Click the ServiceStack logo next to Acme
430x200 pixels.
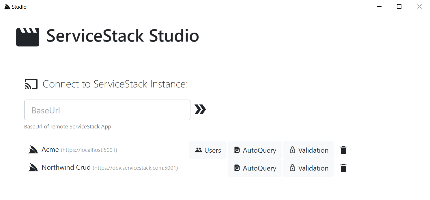click(x=33, y=150)
